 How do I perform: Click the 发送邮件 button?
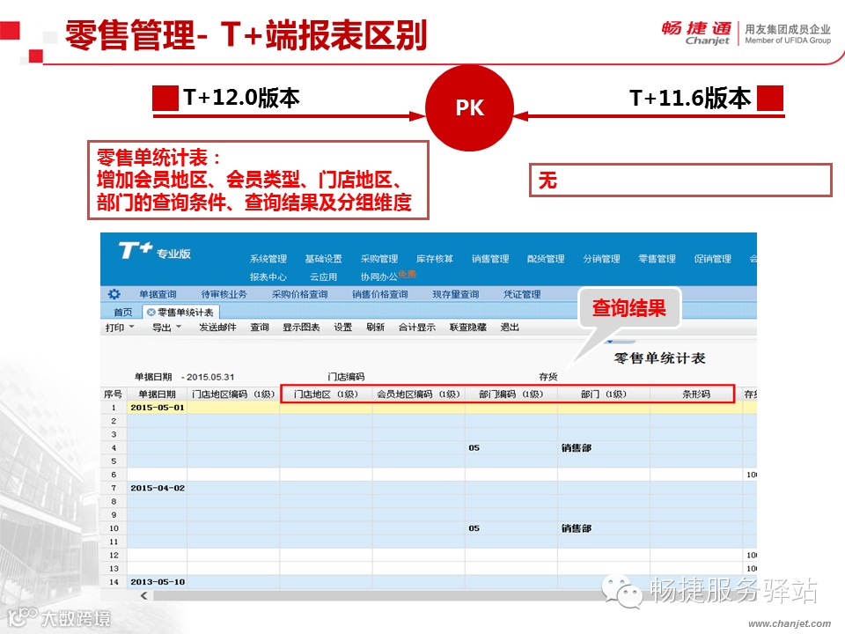(x=217, y=328)
